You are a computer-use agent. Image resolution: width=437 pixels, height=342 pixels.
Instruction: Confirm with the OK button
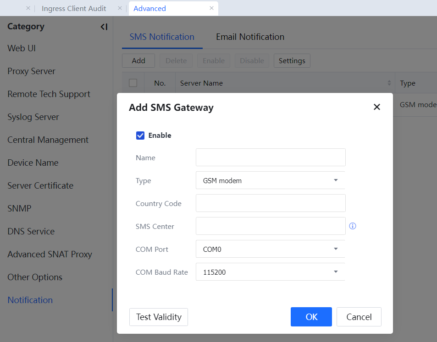pos(311,317)
